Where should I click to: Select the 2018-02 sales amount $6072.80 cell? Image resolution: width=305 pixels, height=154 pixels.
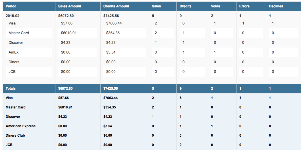pyautogui.click(x=66, y=16)
